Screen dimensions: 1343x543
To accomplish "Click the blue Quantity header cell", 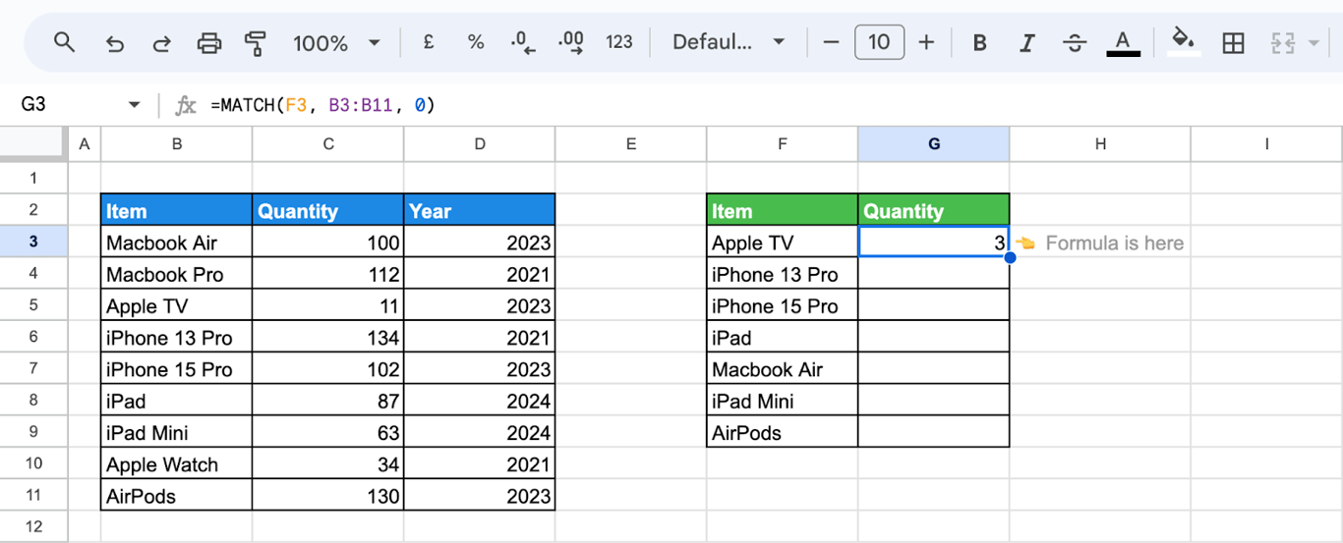I will [x=328, y=210].
